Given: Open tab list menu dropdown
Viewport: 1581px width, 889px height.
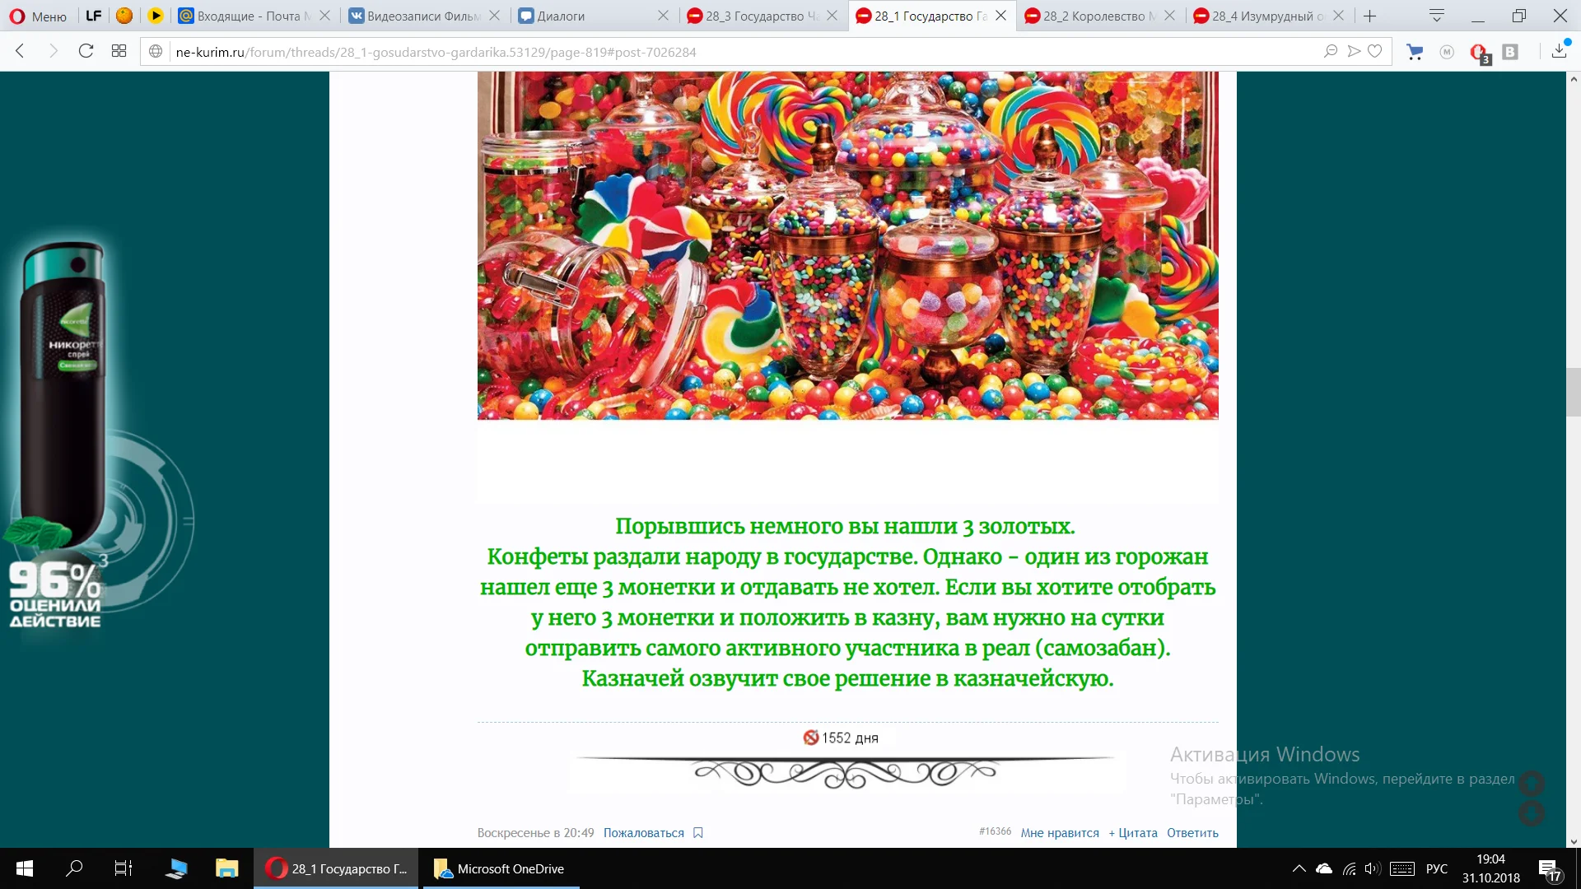Looking at the screenshot, I should (x=1437, y=16).
